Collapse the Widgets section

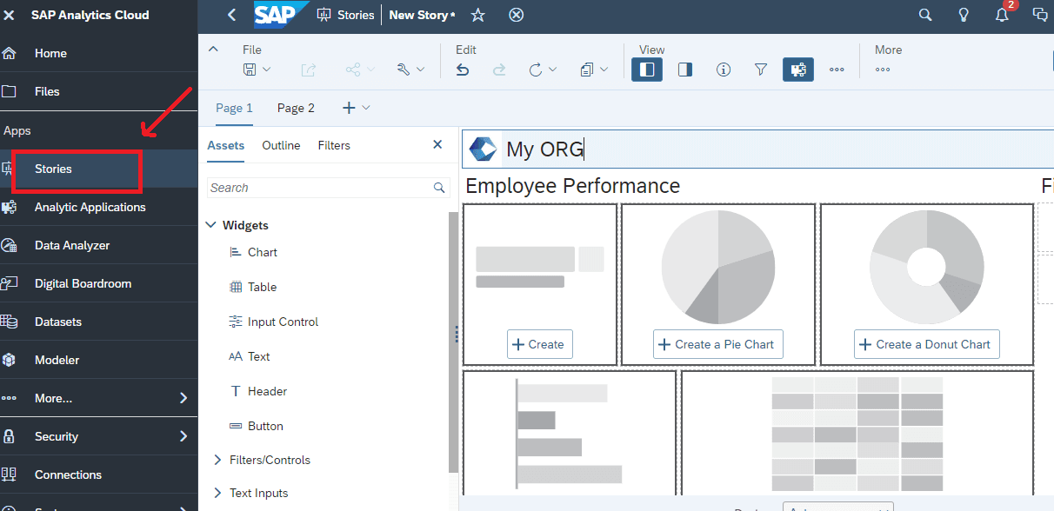click(210, 225)
